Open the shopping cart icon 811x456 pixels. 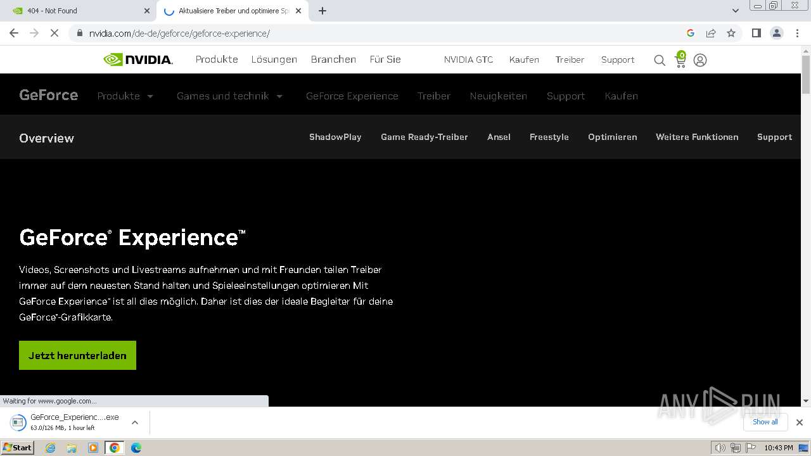tap(680, 60)
